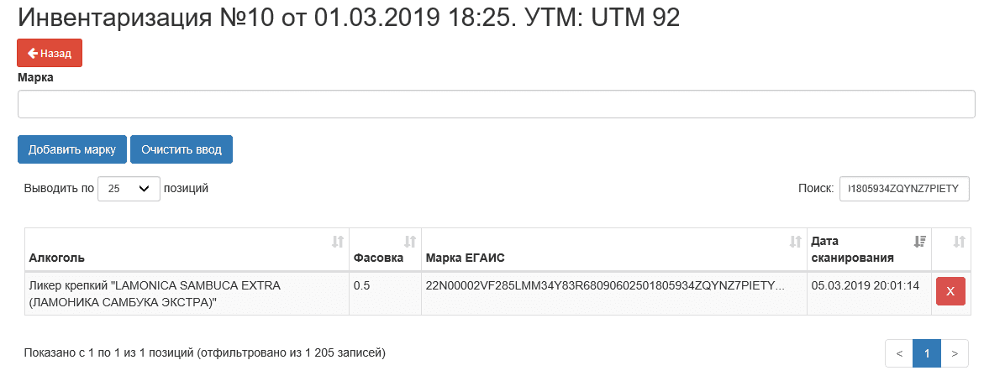Sort by Алкоголь using its sort icon

click(x=338, y=242)
